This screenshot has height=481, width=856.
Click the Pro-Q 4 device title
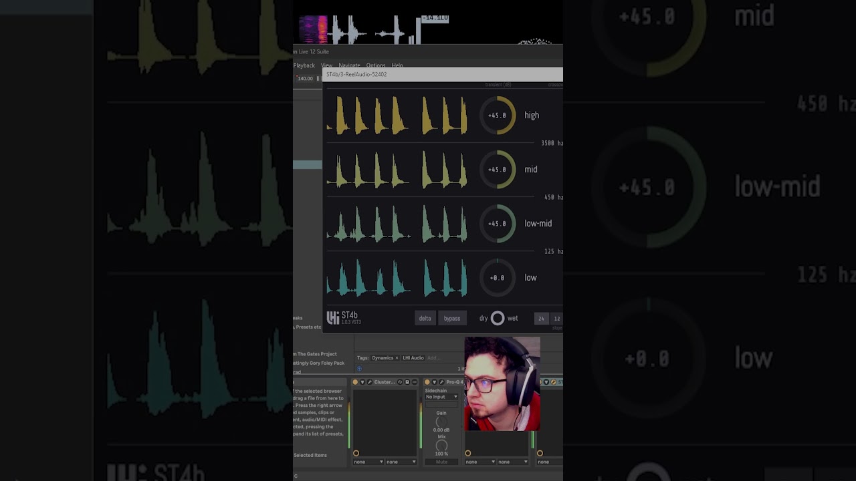click(x=454, y=382)
